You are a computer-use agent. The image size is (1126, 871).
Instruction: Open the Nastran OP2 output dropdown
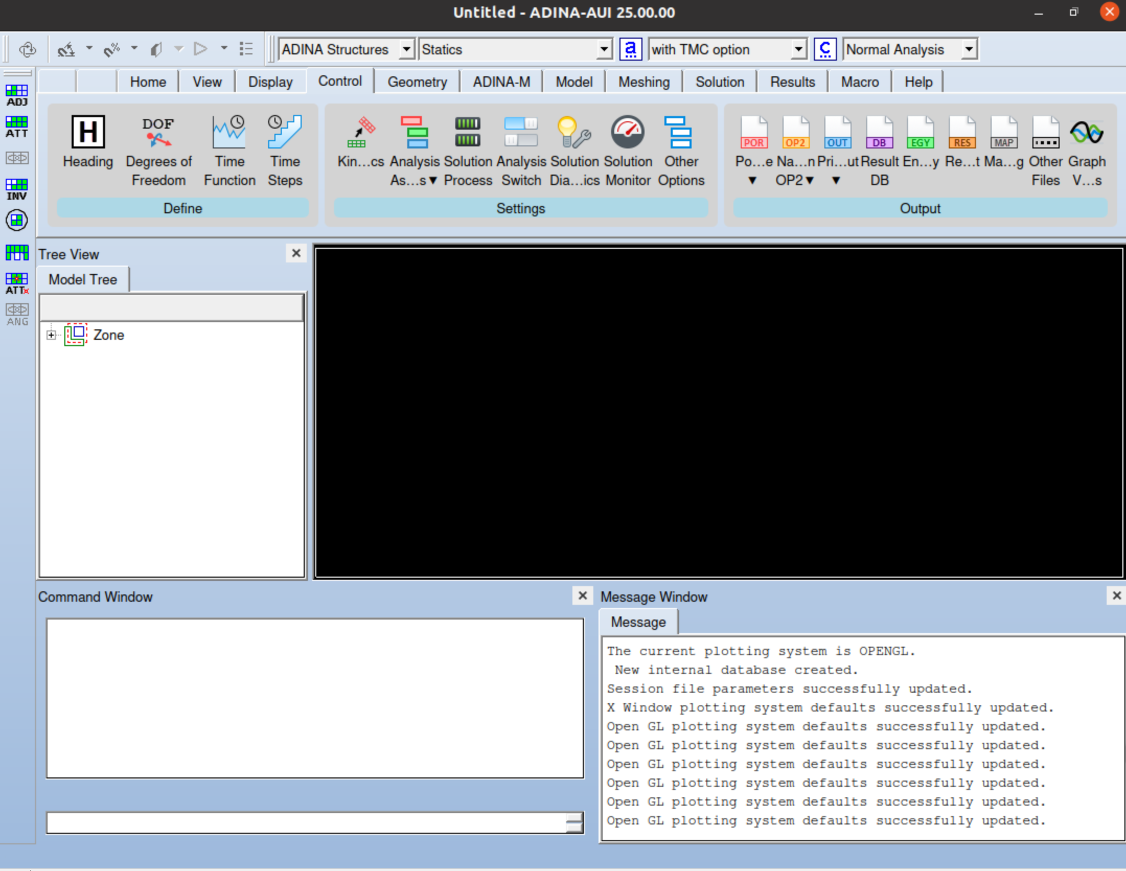click(x=795, y=151)
